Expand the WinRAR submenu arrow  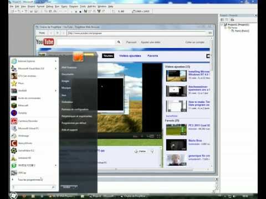tap(55, 91)
